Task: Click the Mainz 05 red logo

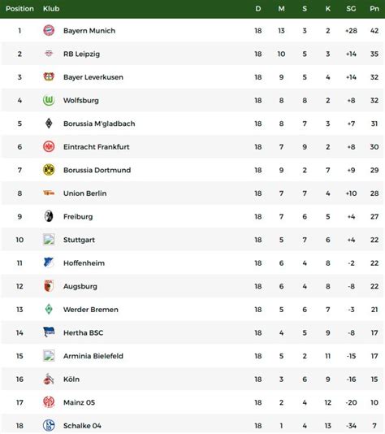Action: click(49, 401)
